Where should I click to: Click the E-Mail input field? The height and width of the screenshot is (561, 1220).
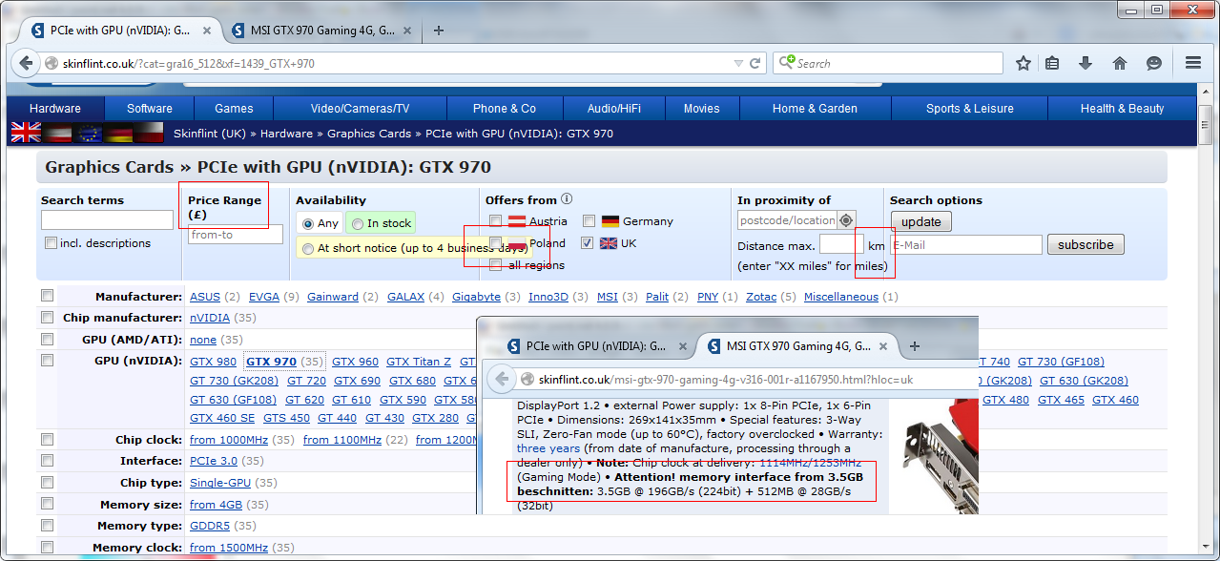(x=966, y=245)
